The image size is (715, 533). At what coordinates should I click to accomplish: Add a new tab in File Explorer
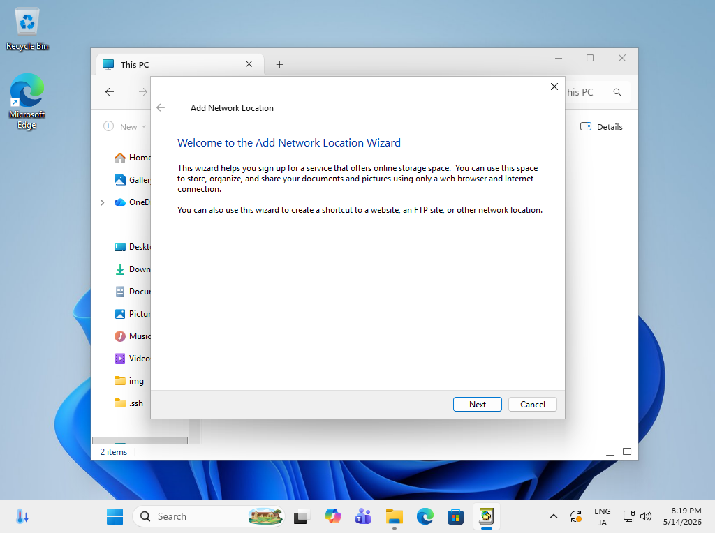[x=279, y=65]
